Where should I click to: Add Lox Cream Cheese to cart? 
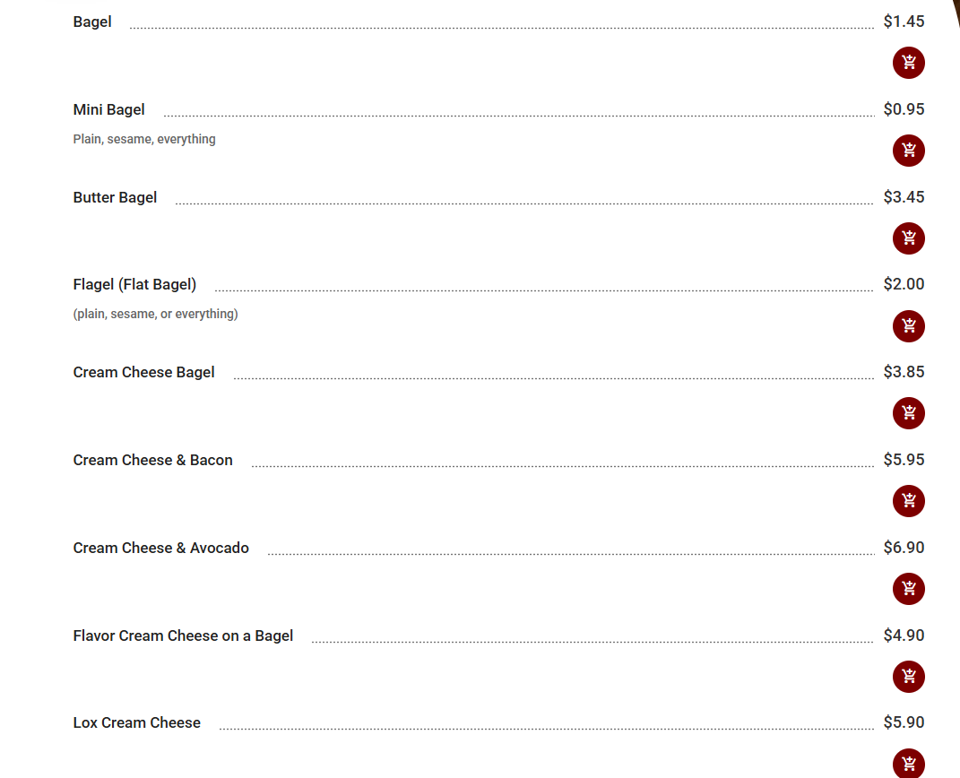tap(908, 764)
